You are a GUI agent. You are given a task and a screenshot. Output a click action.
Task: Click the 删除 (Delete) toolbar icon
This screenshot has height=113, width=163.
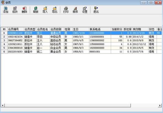(24, 10)
